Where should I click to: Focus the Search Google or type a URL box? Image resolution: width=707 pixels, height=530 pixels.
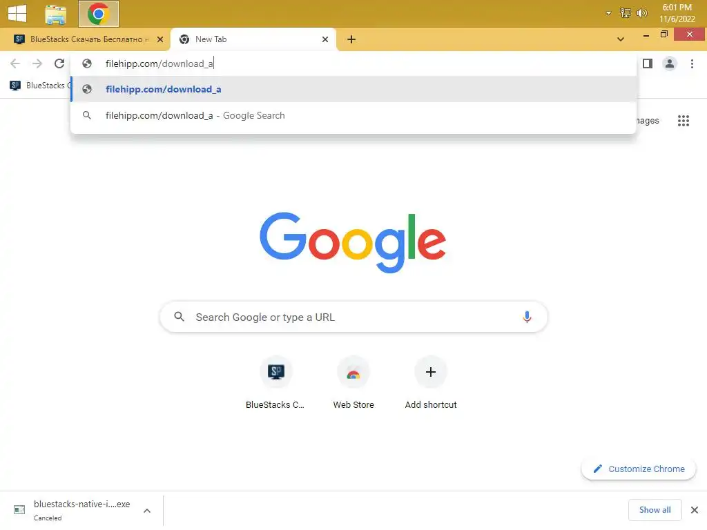pos(353,317)
